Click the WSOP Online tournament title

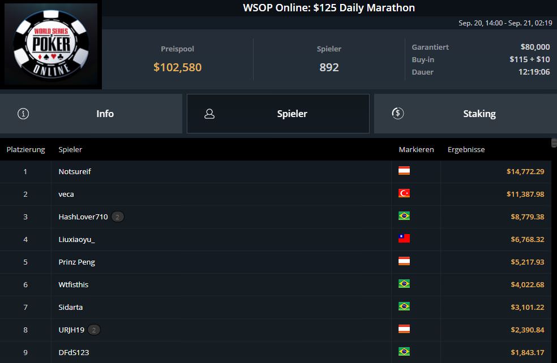[x=329, y=8]
